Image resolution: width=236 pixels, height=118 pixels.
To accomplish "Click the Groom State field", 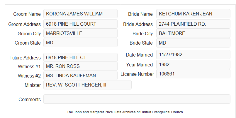I will coord(80,43).
